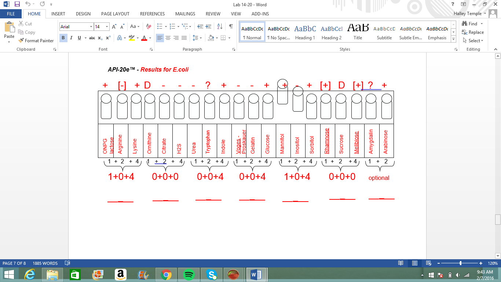Shrink the font size

click(x=122, y=27)
